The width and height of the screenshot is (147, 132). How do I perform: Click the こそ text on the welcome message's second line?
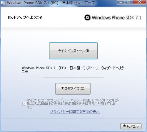25,72
